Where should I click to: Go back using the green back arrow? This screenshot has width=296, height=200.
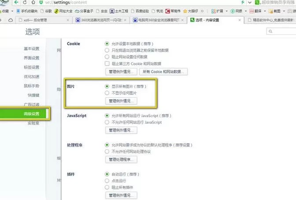pyautogui.click(x=16, y=2)
